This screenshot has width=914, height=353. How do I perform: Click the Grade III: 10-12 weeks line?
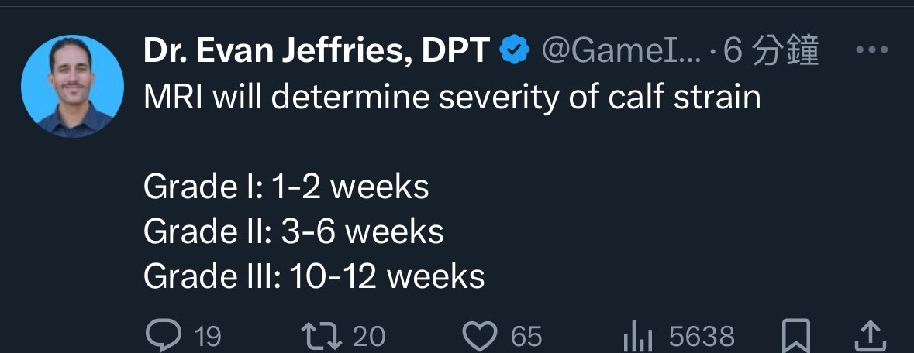coord(314,276)
